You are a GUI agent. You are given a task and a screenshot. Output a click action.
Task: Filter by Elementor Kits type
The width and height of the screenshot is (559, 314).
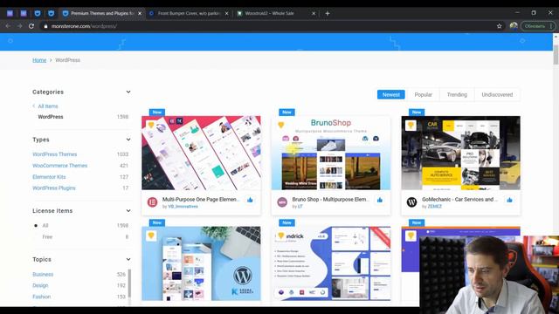pos(49,177)
